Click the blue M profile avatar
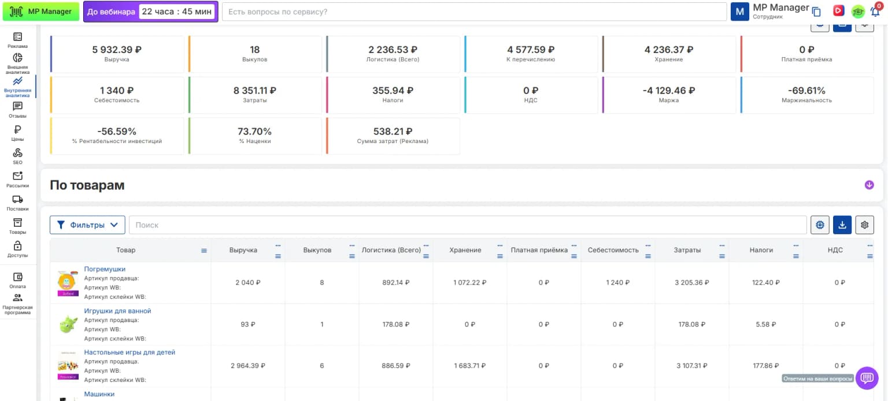The image size is (888, 401). pos(740,12)
